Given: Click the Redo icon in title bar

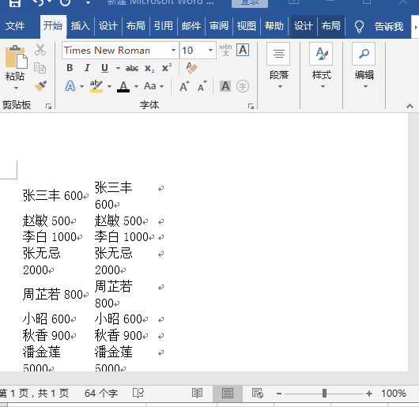Looking at the screenshot, I should (x=65, y=2).
